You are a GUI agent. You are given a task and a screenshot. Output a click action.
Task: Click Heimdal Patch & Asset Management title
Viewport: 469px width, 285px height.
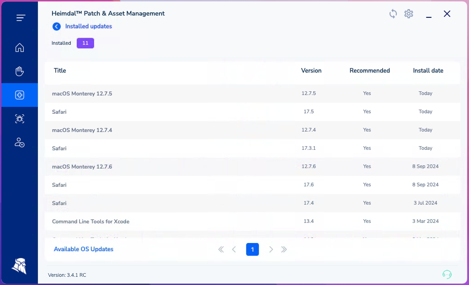tap(108, 13)
